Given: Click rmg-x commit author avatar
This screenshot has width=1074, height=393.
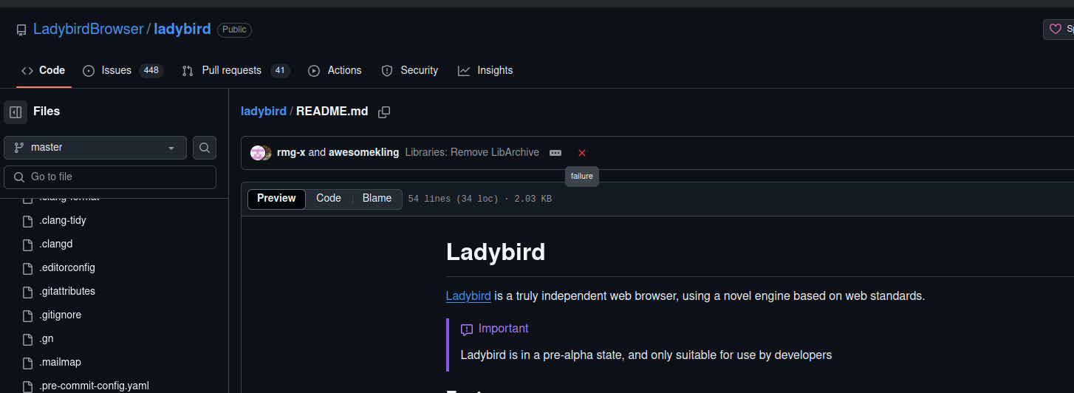Looking at the screenshot, I should point(257,153).
